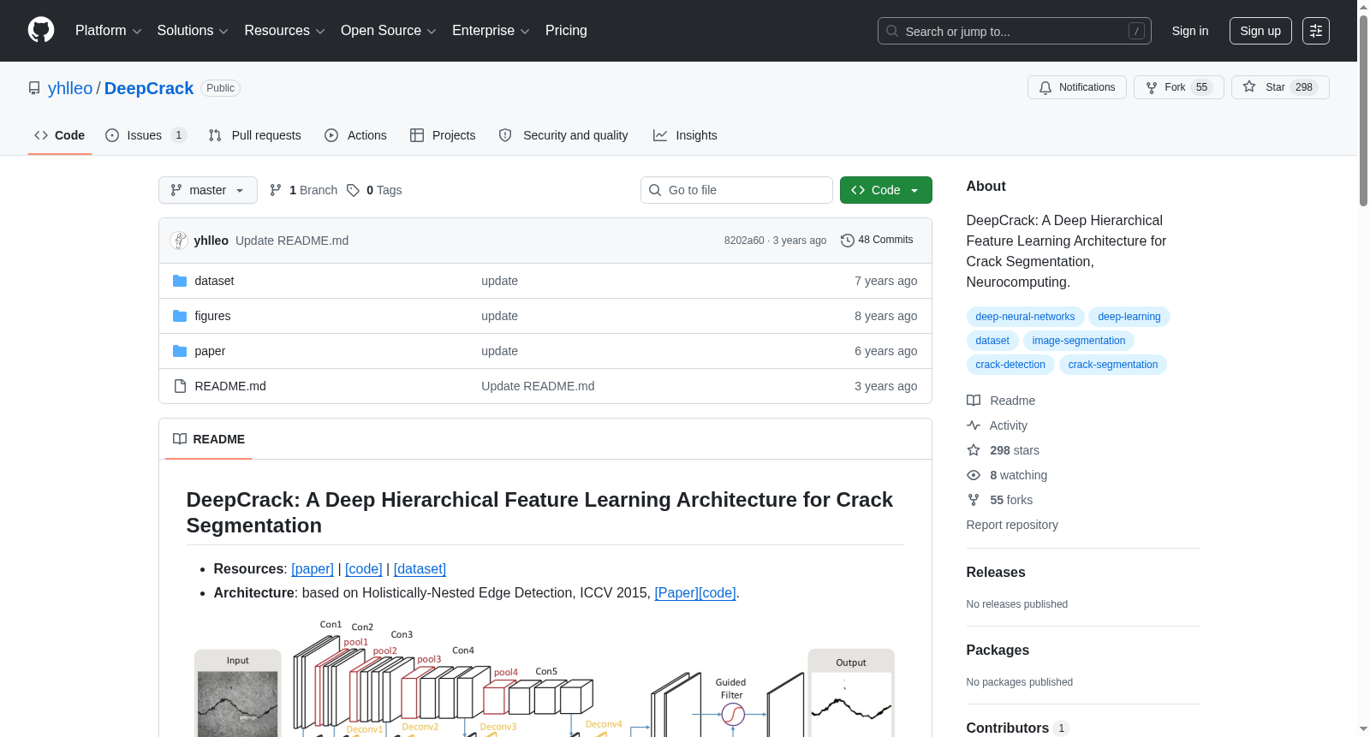The height and width of the screenshot is (737, 1370).
Task: Open the README.md file
Action: click(x=230, y=386)
